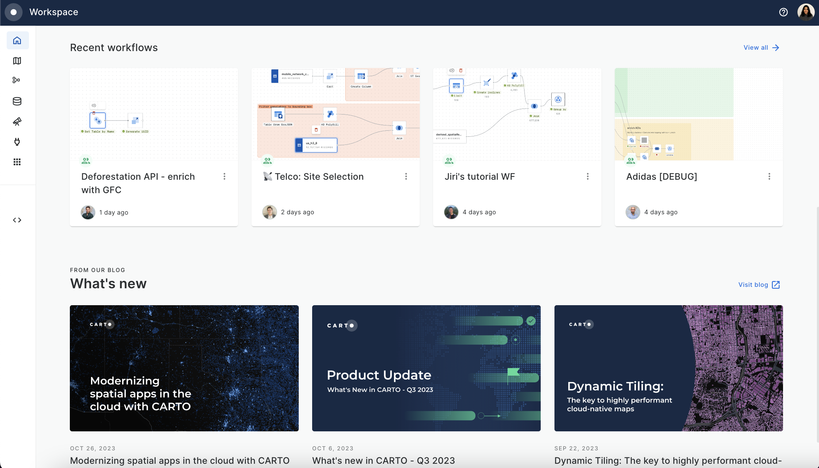Screen dimensions: 819x468
Task: Open Data Observatory telescope icon in sidebar
Action: click(x=17, y=122)
